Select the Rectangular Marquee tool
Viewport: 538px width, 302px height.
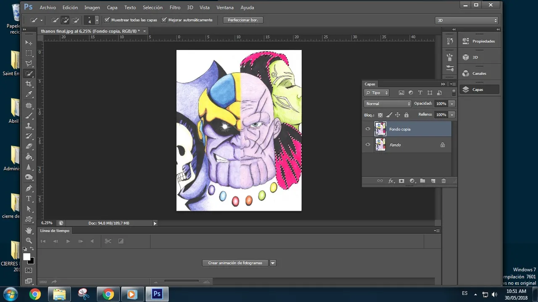(29, 53)
